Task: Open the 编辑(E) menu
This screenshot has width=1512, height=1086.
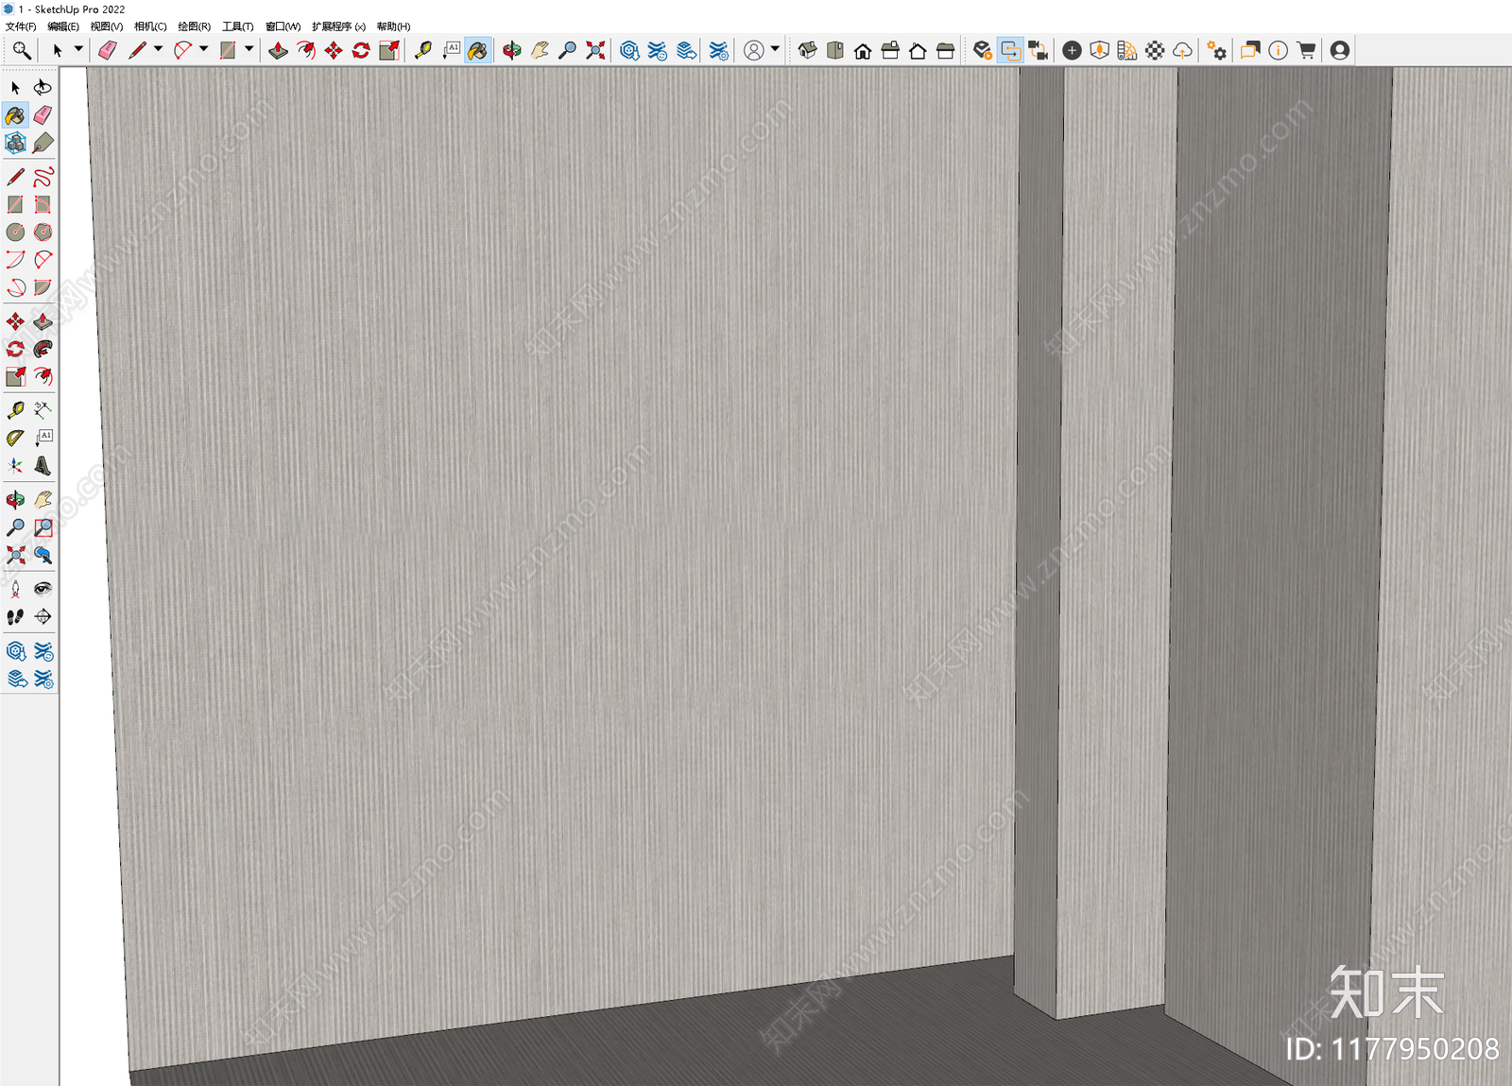Action: tap(63, 26)
